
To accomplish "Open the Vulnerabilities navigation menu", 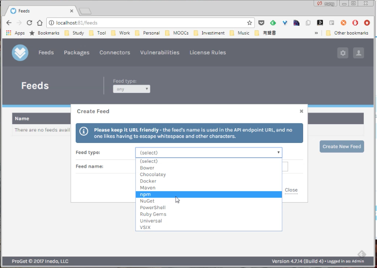I will coord(160,52).
